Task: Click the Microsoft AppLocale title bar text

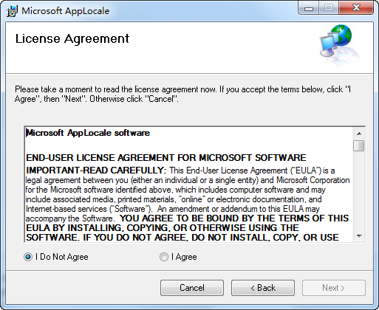Action: (66, 11)
